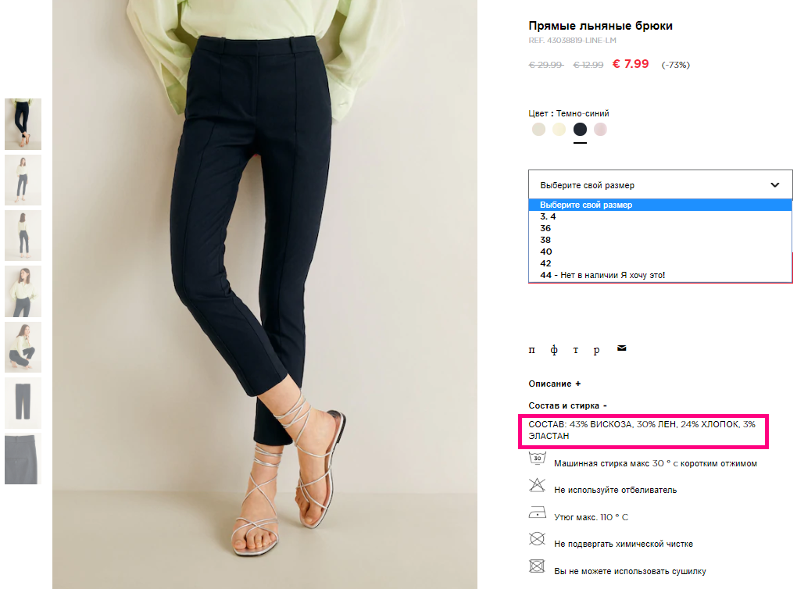Screen dimensions: 797x589
Task: Expand the 'Описание +' section
Action: (x=555, y=384)
